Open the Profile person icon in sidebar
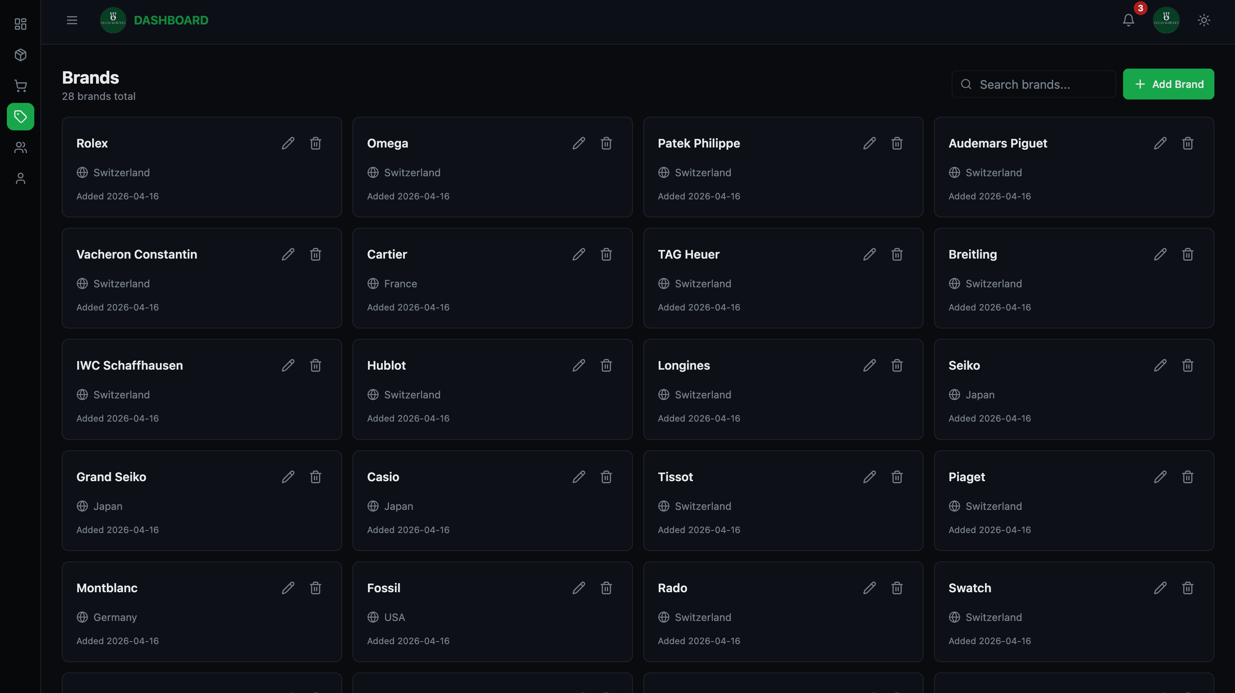 click(x=20, y=178)
